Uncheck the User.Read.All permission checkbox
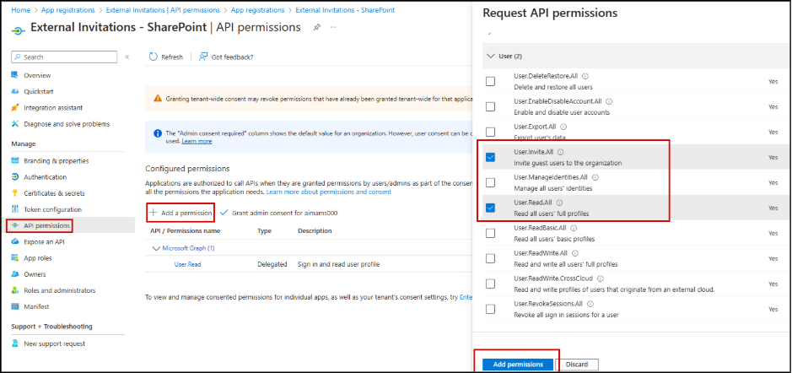The height and width of the screenshot is (373, 792). [x=490, y=207]
